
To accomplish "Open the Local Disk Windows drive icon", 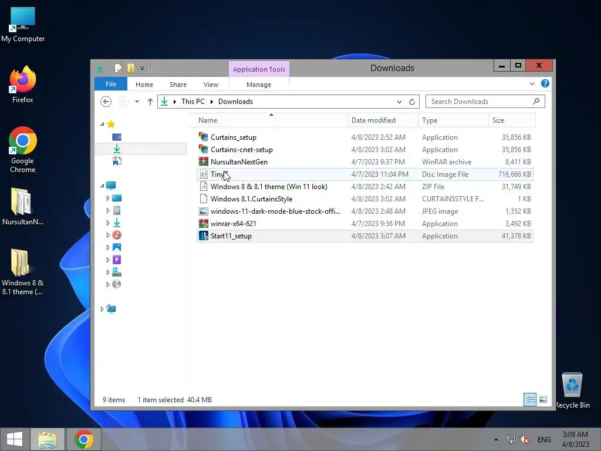I will [x=117, y=272].
